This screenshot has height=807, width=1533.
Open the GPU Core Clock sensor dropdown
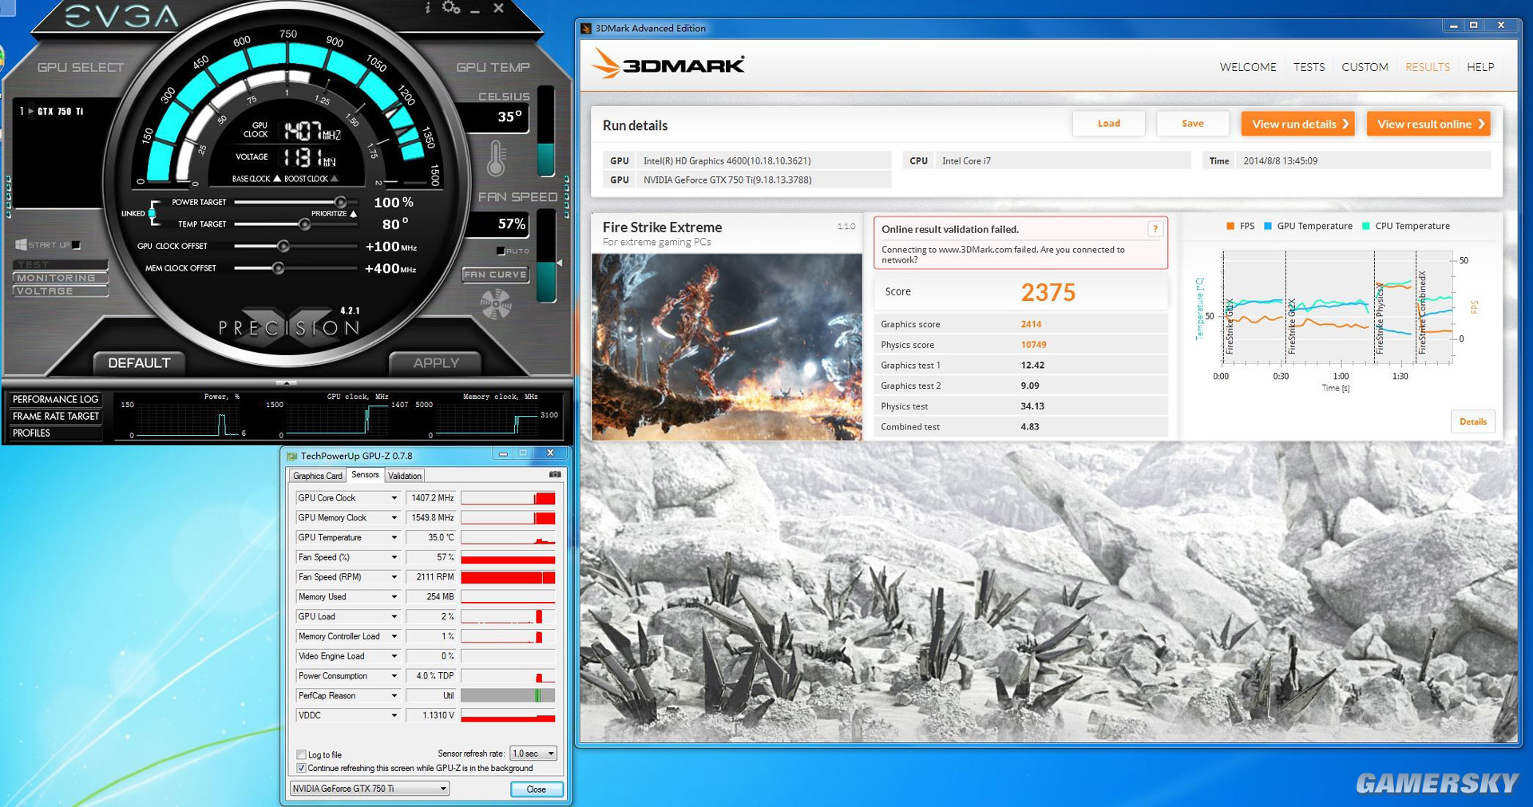[x=394, y=498]
